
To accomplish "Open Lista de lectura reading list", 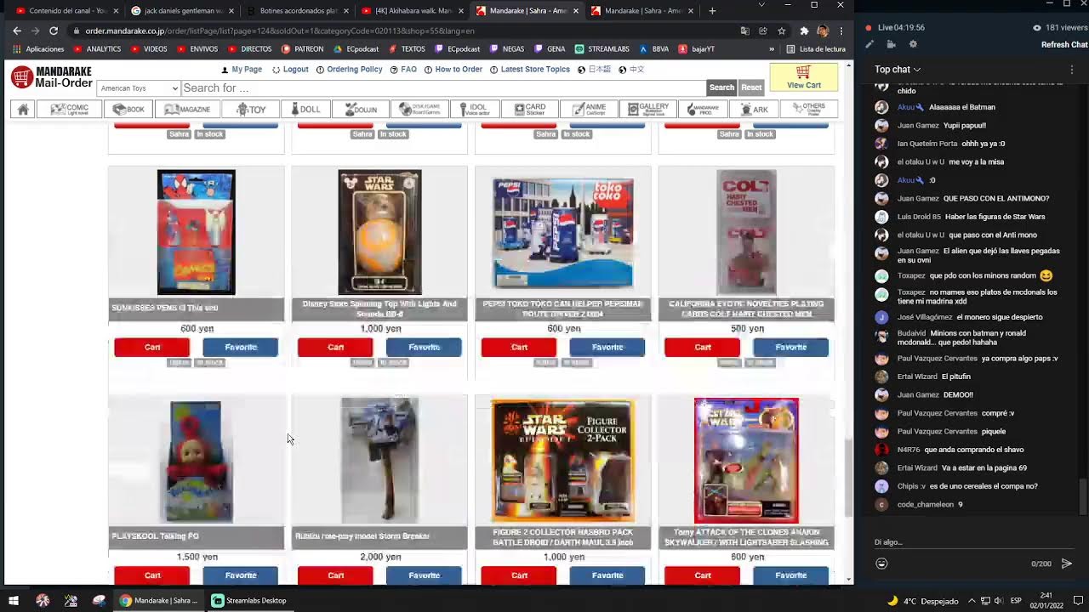I will [x=816, y=49].
